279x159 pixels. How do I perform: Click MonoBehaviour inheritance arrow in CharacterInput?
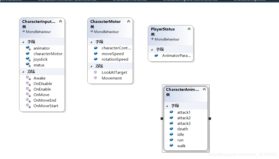click(x=23, y=31)
